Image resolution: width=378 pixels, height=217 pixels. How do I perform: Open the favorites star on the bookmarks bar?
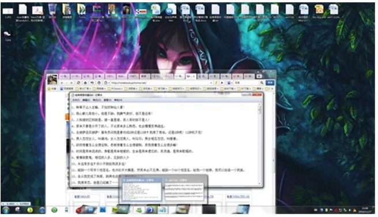(x=49, y=88)
